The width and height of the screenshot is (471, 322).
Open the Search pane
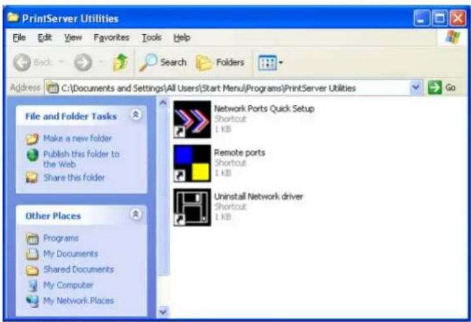point(163,63)
